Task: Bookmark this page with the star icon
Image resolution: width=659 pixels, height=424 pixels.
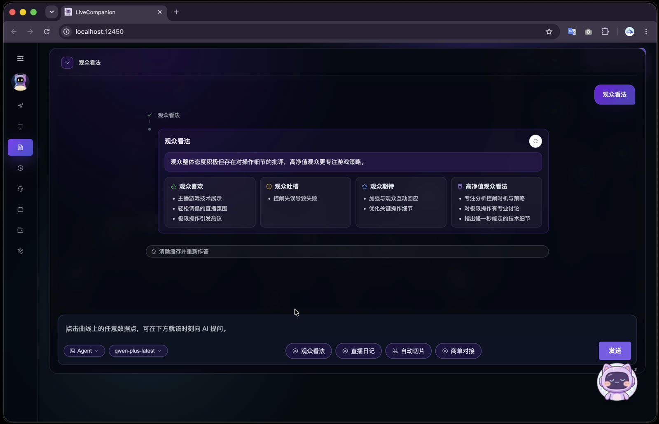Action: point(549,32)
